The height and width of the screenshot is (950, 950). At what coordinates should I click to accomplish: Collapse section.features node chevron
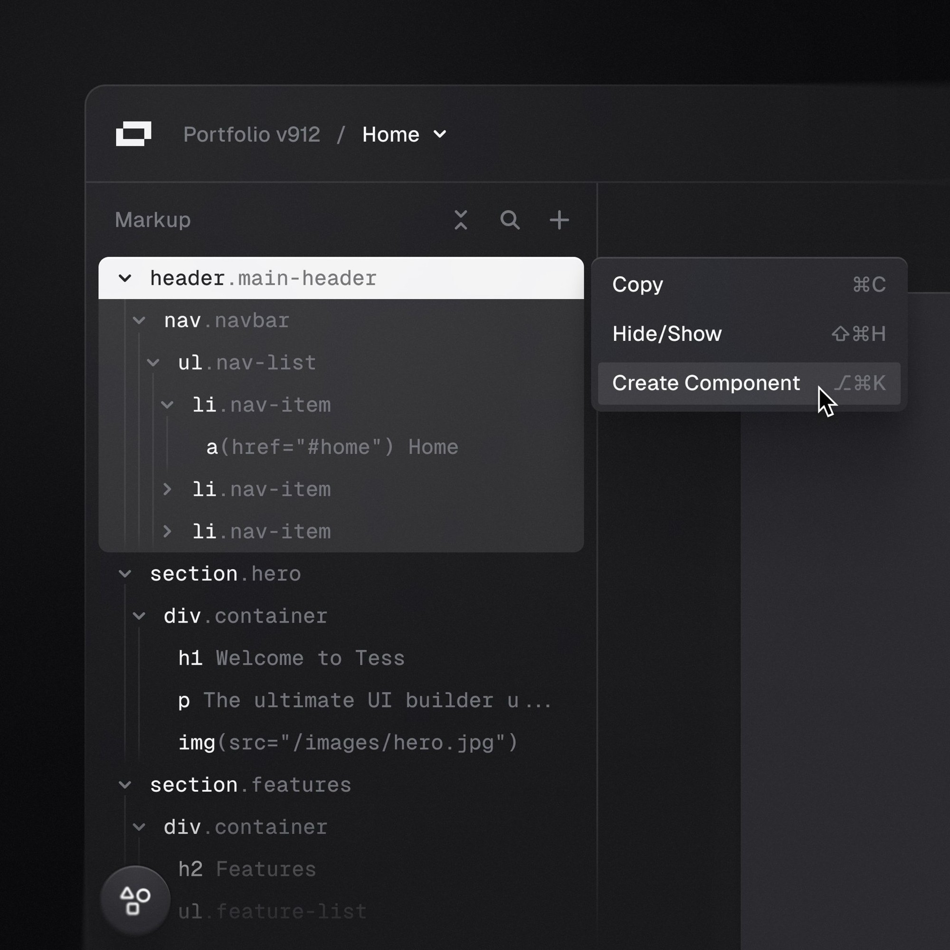tap(125, 785)
